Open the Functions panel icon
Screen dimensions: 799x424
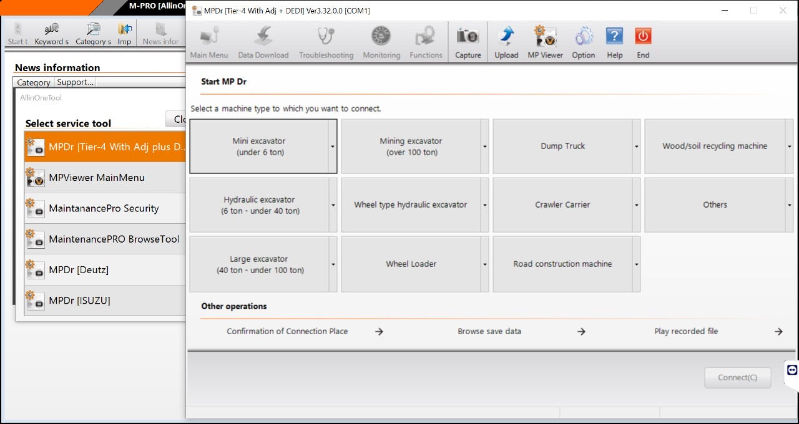(x=426, y=41)
